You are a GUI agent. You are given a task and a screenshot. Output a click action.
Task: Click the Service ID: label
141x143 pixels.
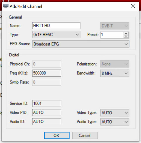click(19, 103)
